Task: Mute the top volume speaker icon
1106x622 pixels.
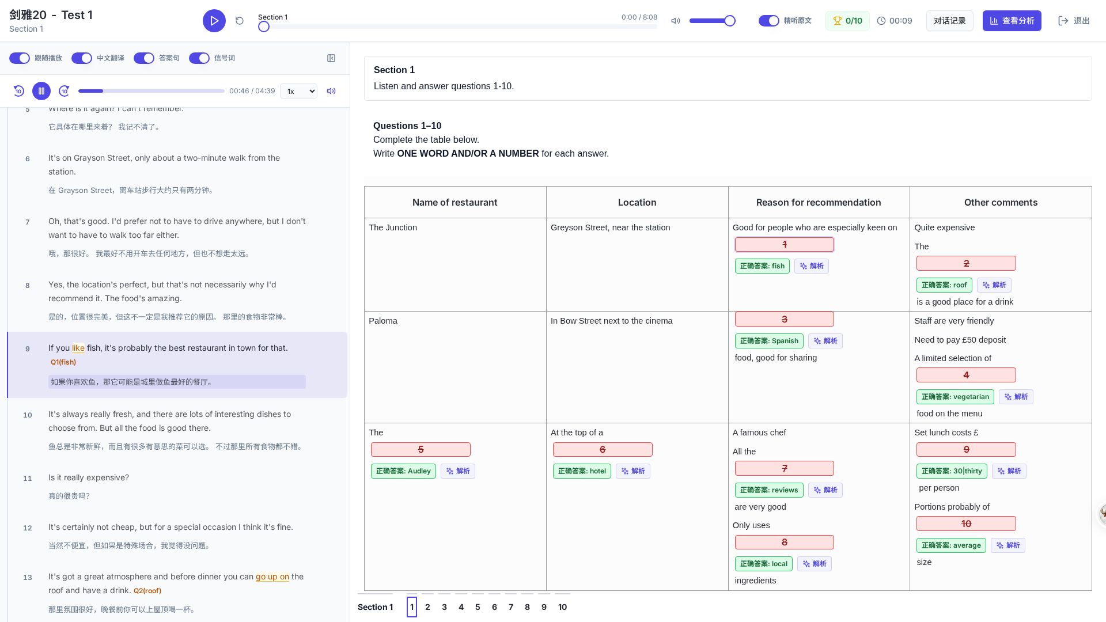Action: 676,21
